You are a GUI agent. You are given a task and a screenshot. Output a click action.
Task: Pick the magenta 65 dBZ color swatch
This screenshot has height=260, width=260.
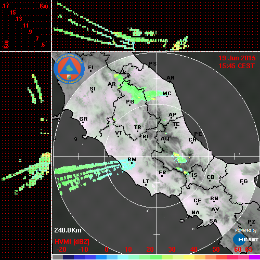coord(254,257)
